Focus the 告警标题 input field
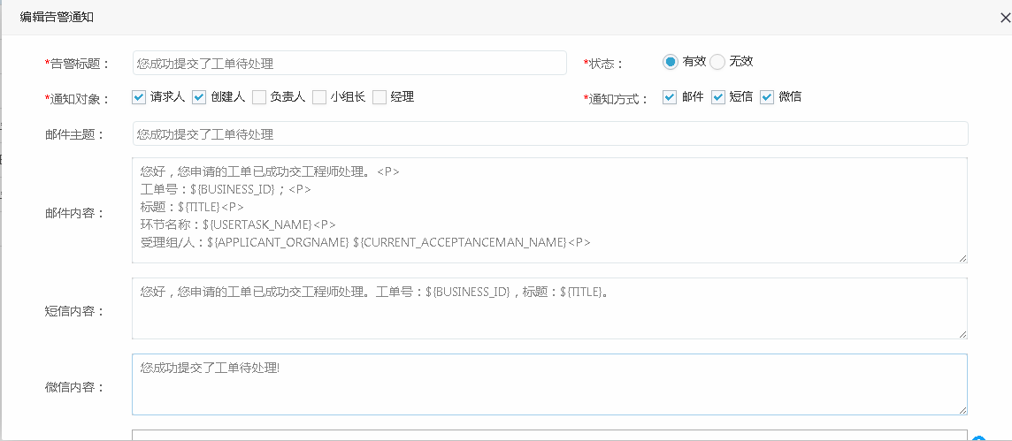Screen dimensions: 1012x441 [349, 64]
